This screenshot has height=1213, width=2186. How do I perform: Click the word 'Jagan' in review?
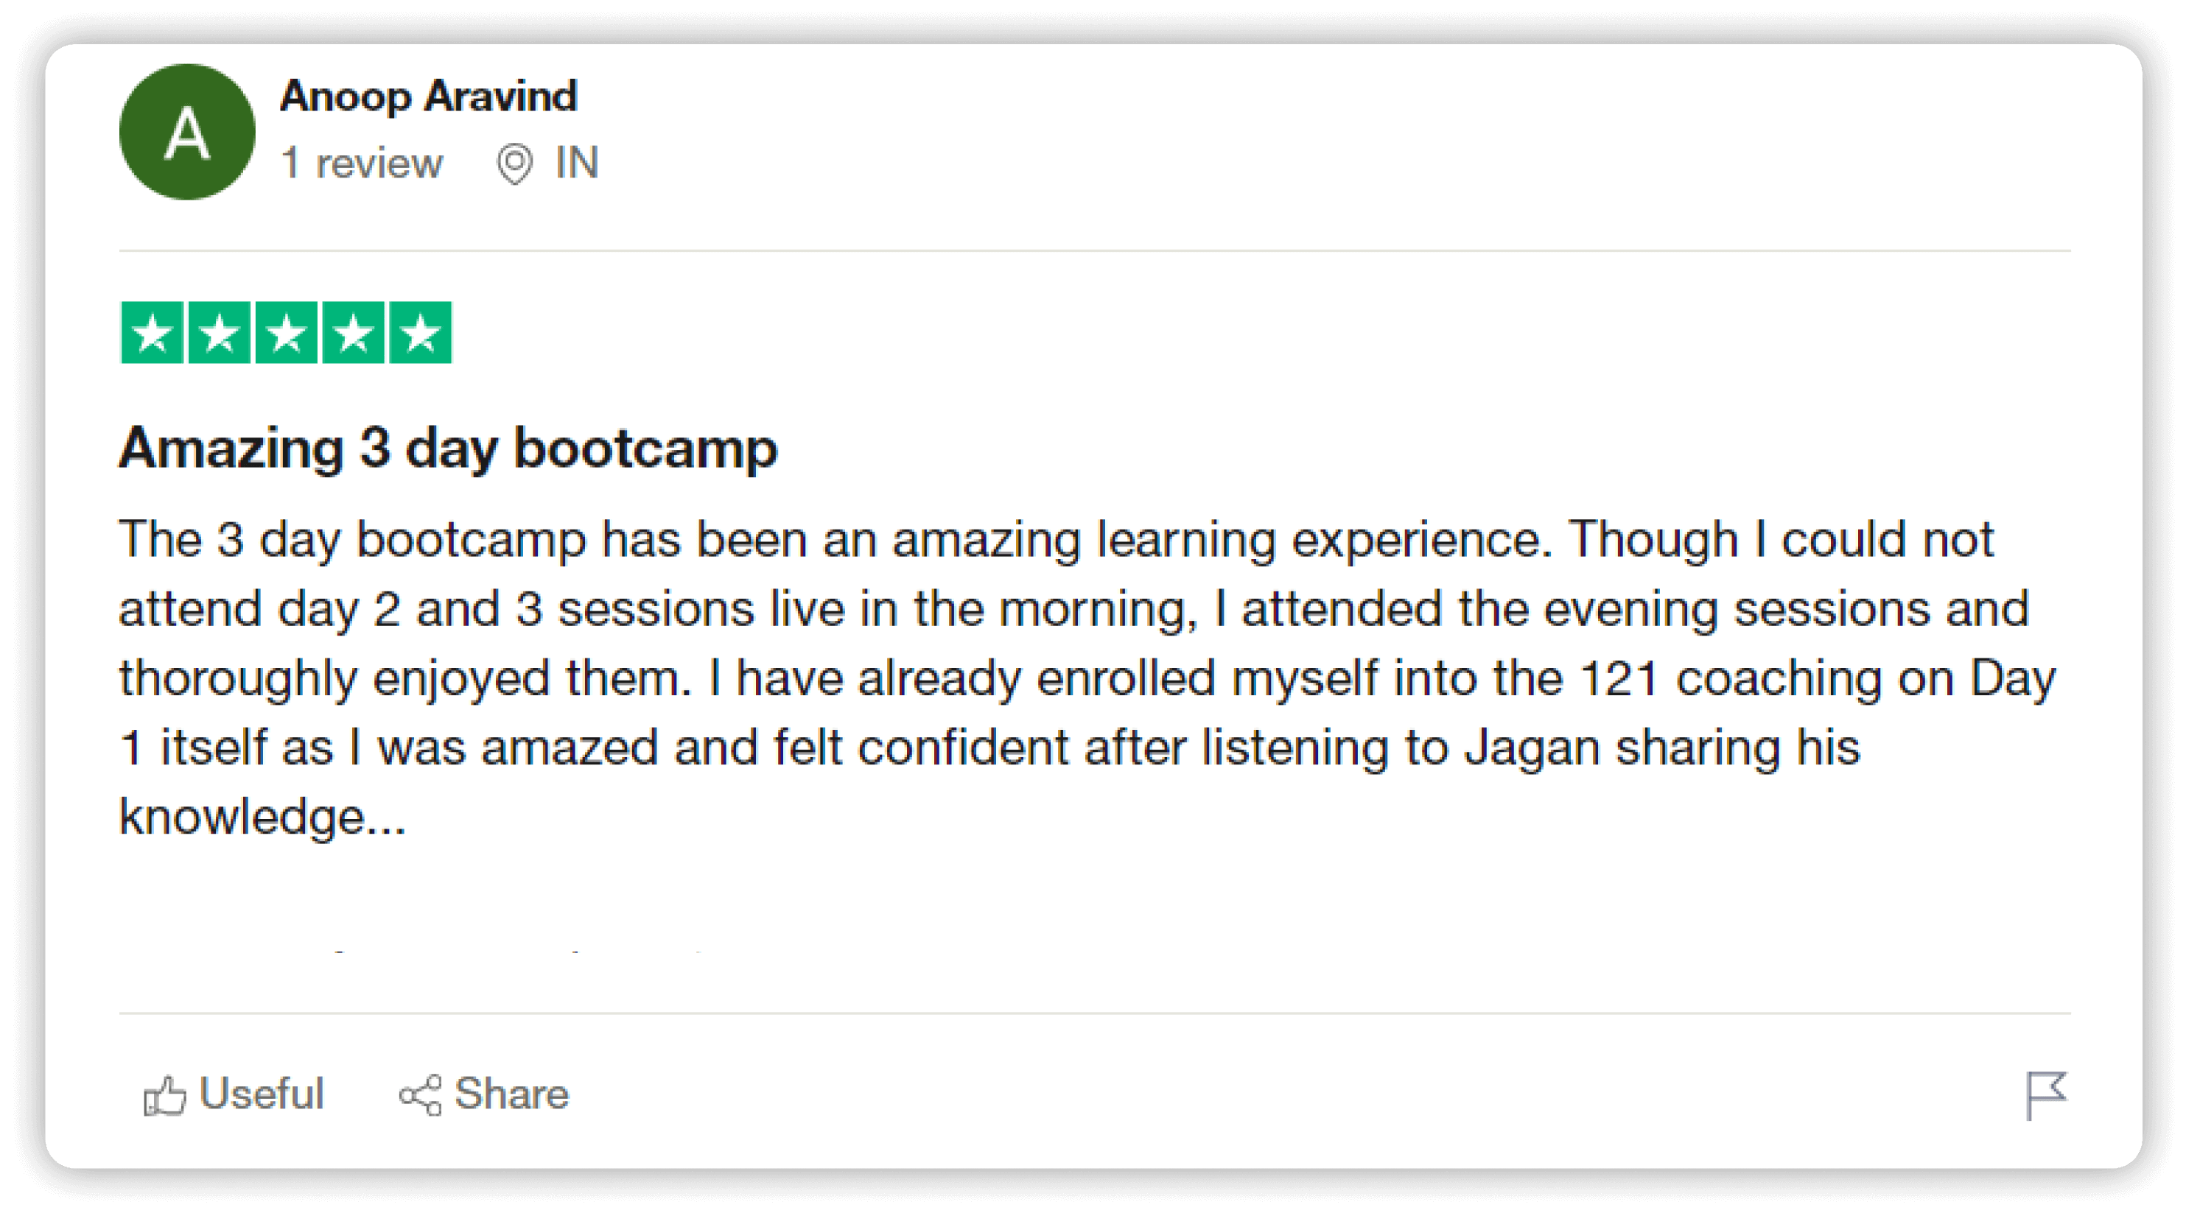pyautogui.click(x=1532, y=748)
